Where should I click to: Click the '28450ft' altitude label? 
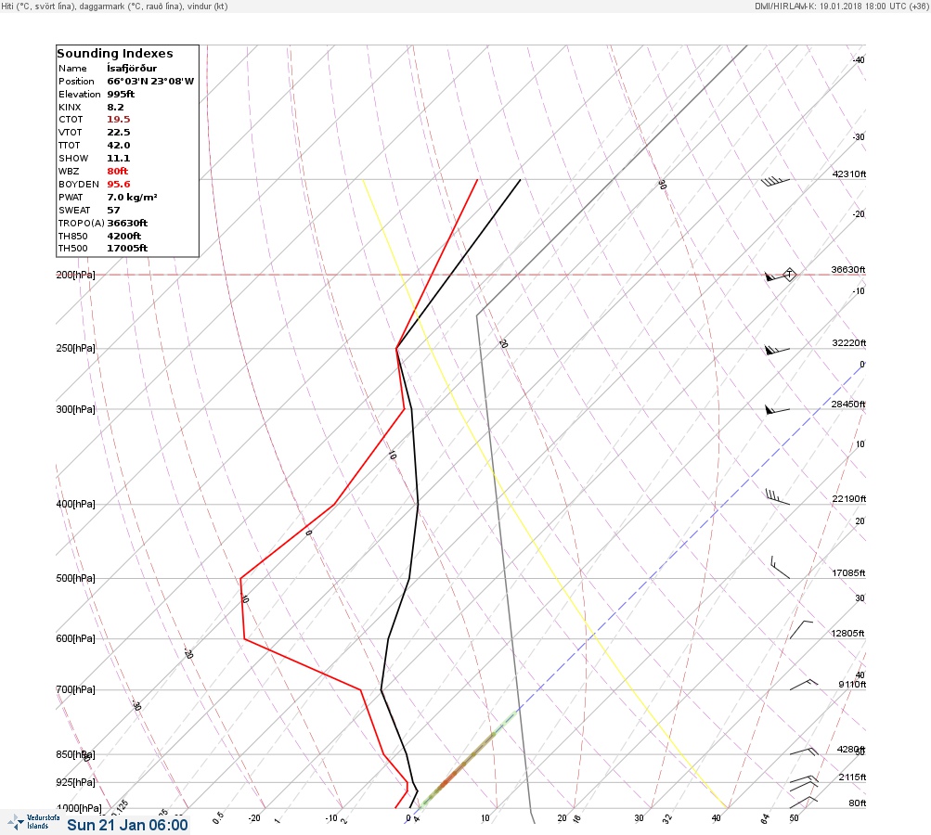click(x=848, y=405)
